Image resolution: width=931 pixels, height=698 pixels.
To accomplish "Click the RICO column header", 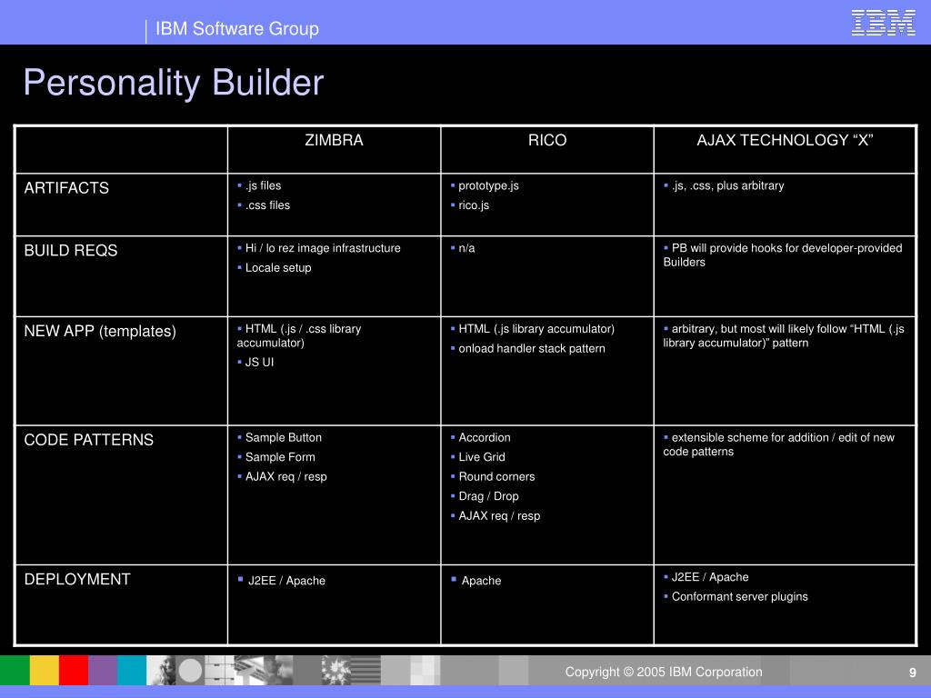I will (x=546, y=140).
